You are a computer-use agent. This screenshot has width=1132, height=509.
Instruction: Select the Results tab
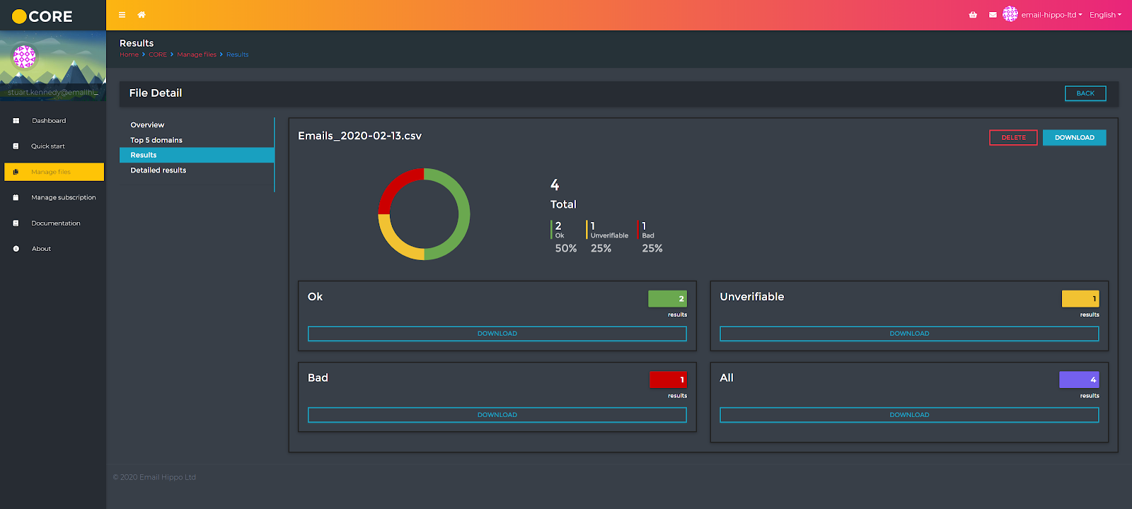[197, 155]
